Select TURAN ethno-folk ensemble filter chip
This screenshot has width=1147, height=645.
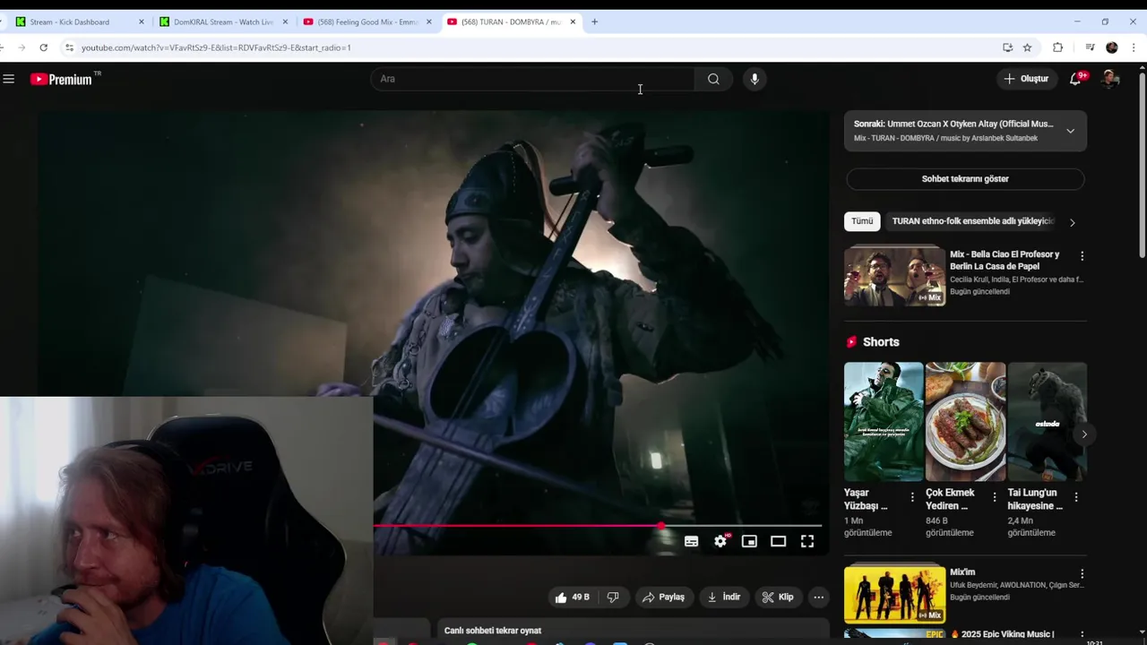(973, 221)
